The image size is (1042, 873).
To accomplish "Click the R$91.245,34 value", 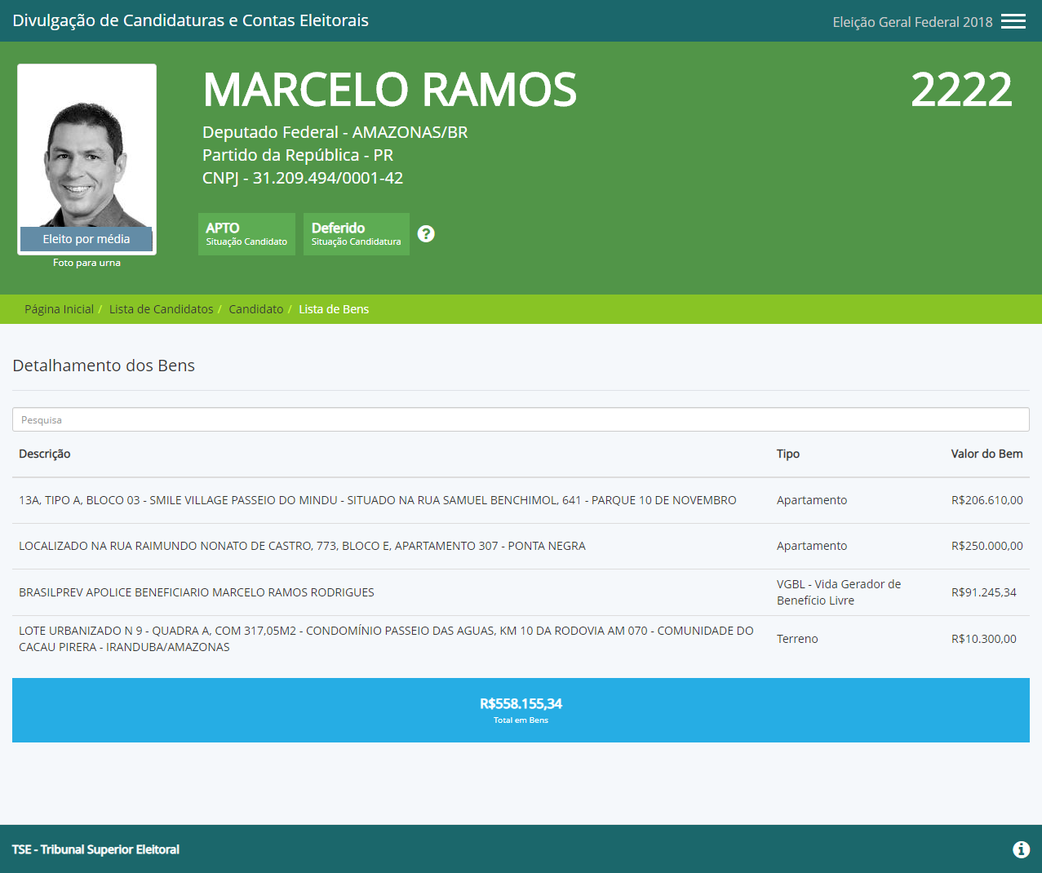I will (x=984, y=592).
